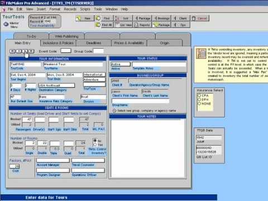Click the Travel Counselor field

click(x=88, y=160)
